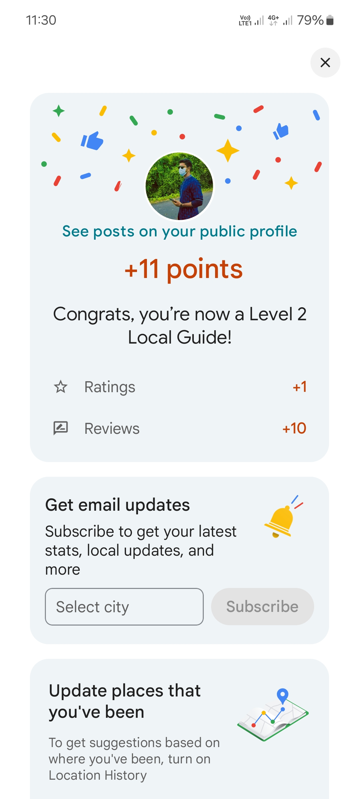Tap the +11 points heading

click(183, 269)
